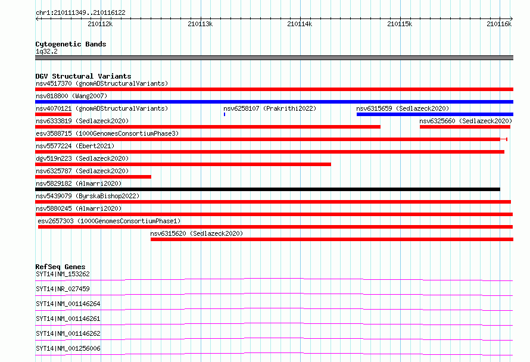Open the SYT14|NM_001146262 transcript label

coord(68,333)
